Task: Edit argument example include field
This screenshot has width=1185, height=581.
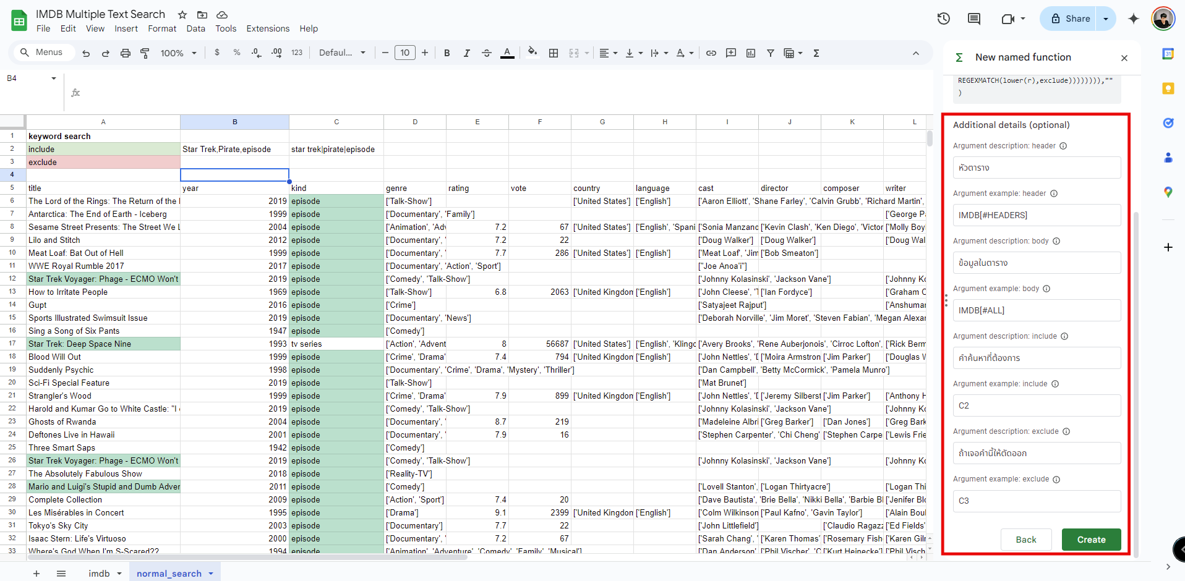Action: point(1037,405)
